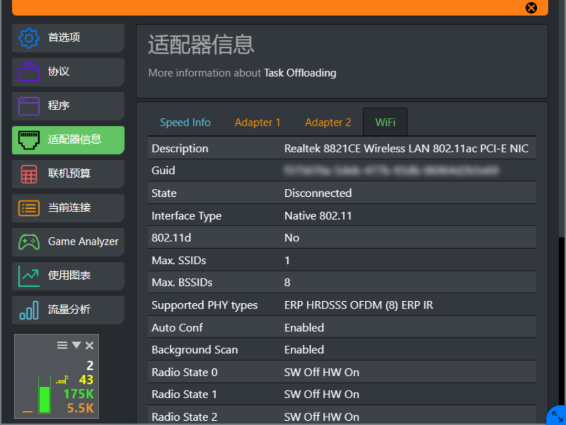Click the Radio State 2 label
Viewport: 566px width, 425px height.
pyautogui.click(x=184, y=417)
